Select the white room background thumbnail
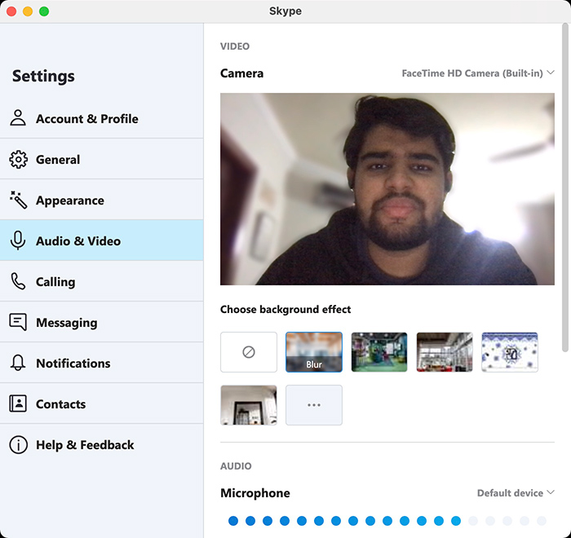The height and width of the screenshot is (538, 571). pos(249,405)
